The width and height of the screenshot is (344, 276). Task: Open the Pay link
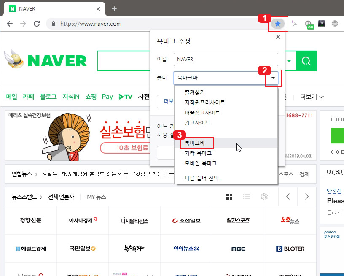click(x=107, y=97)
